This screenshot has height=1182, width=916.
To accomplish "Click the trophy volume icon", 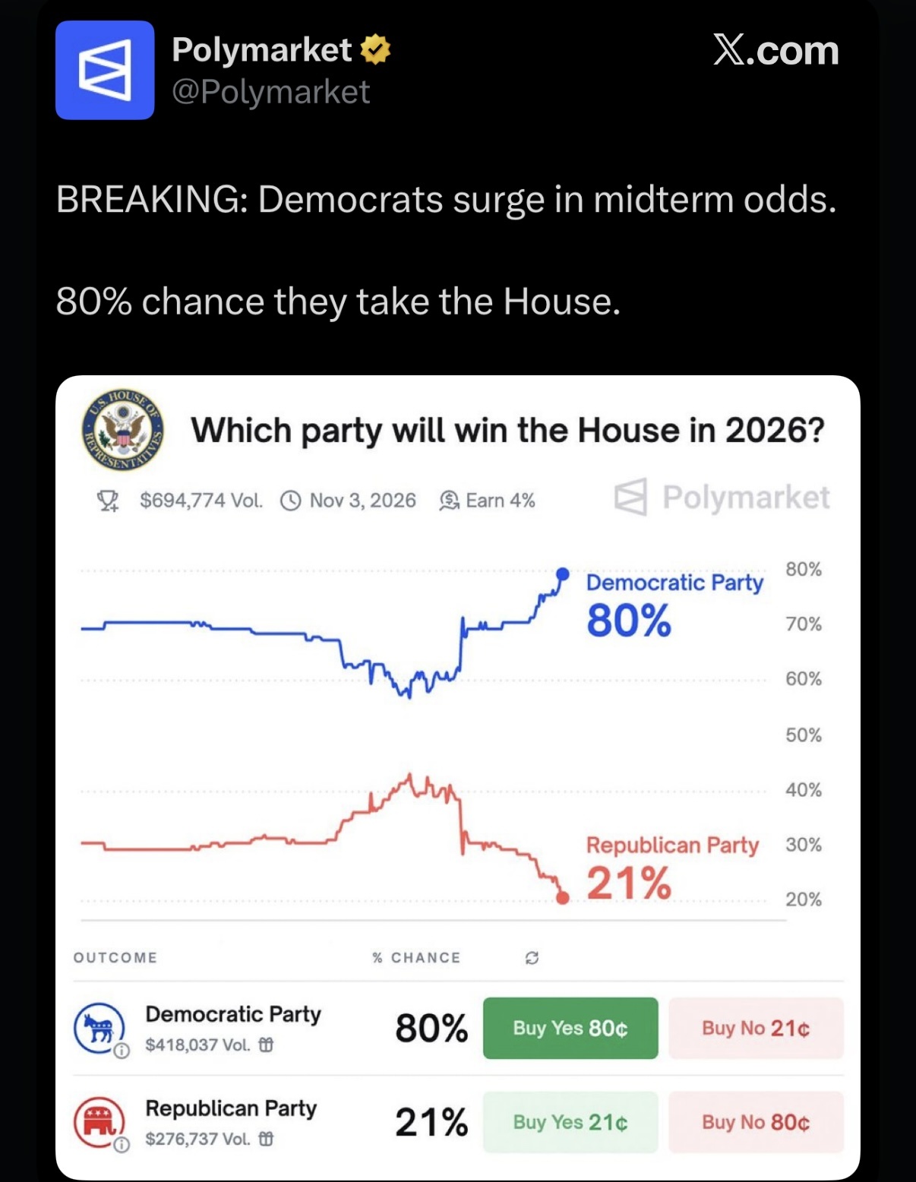I will click(108, 501).
